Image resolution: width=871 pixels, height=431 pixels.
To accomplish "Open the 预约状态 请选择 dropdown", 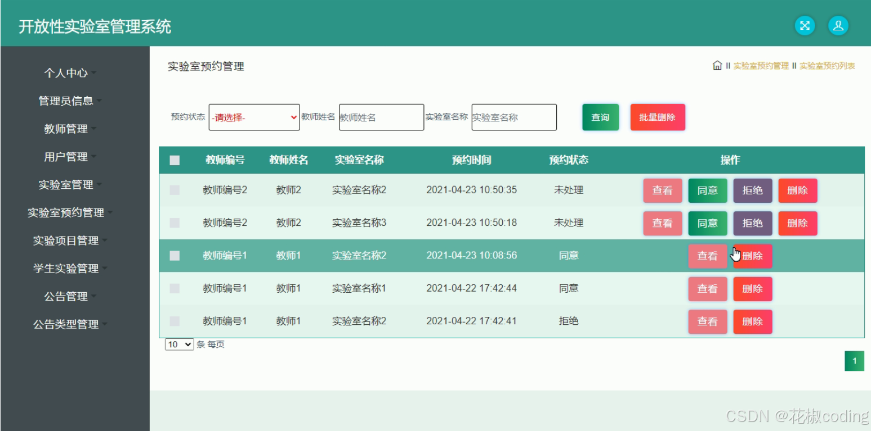I will (254, 117).
